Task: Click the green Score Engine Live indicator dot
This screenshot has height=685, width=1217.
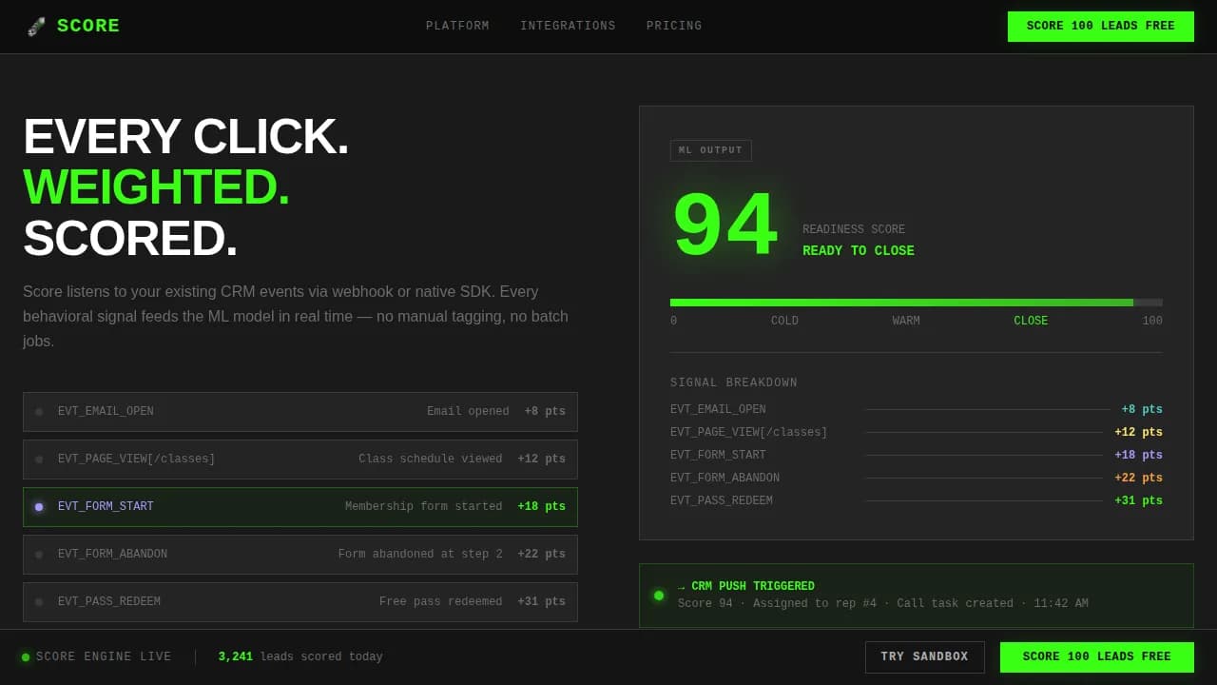Action: [26, 657]
